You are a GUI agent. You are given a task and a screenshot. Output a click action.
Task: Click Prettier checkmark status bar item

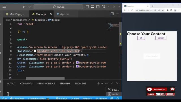(x=101, y=99)
